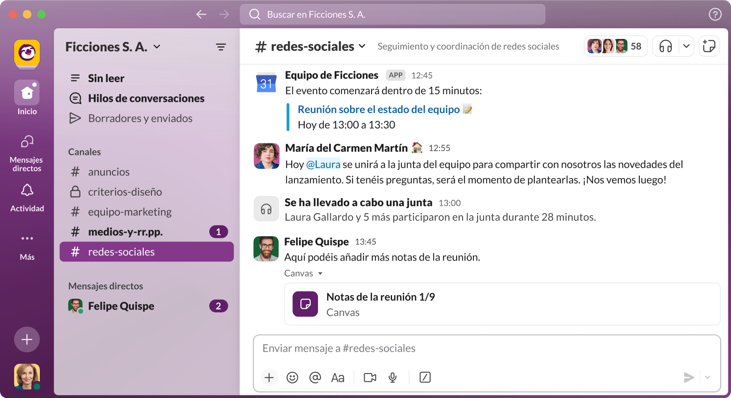Screen dimensions: 731x398
Task: Open the Inicio view in the sidebar
Action: click(x=27, y=92)
